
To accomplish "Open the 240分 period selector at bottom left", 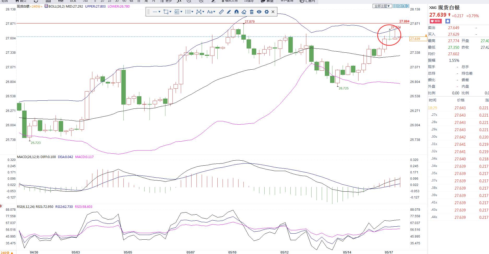I will click(x=7, y=252).
